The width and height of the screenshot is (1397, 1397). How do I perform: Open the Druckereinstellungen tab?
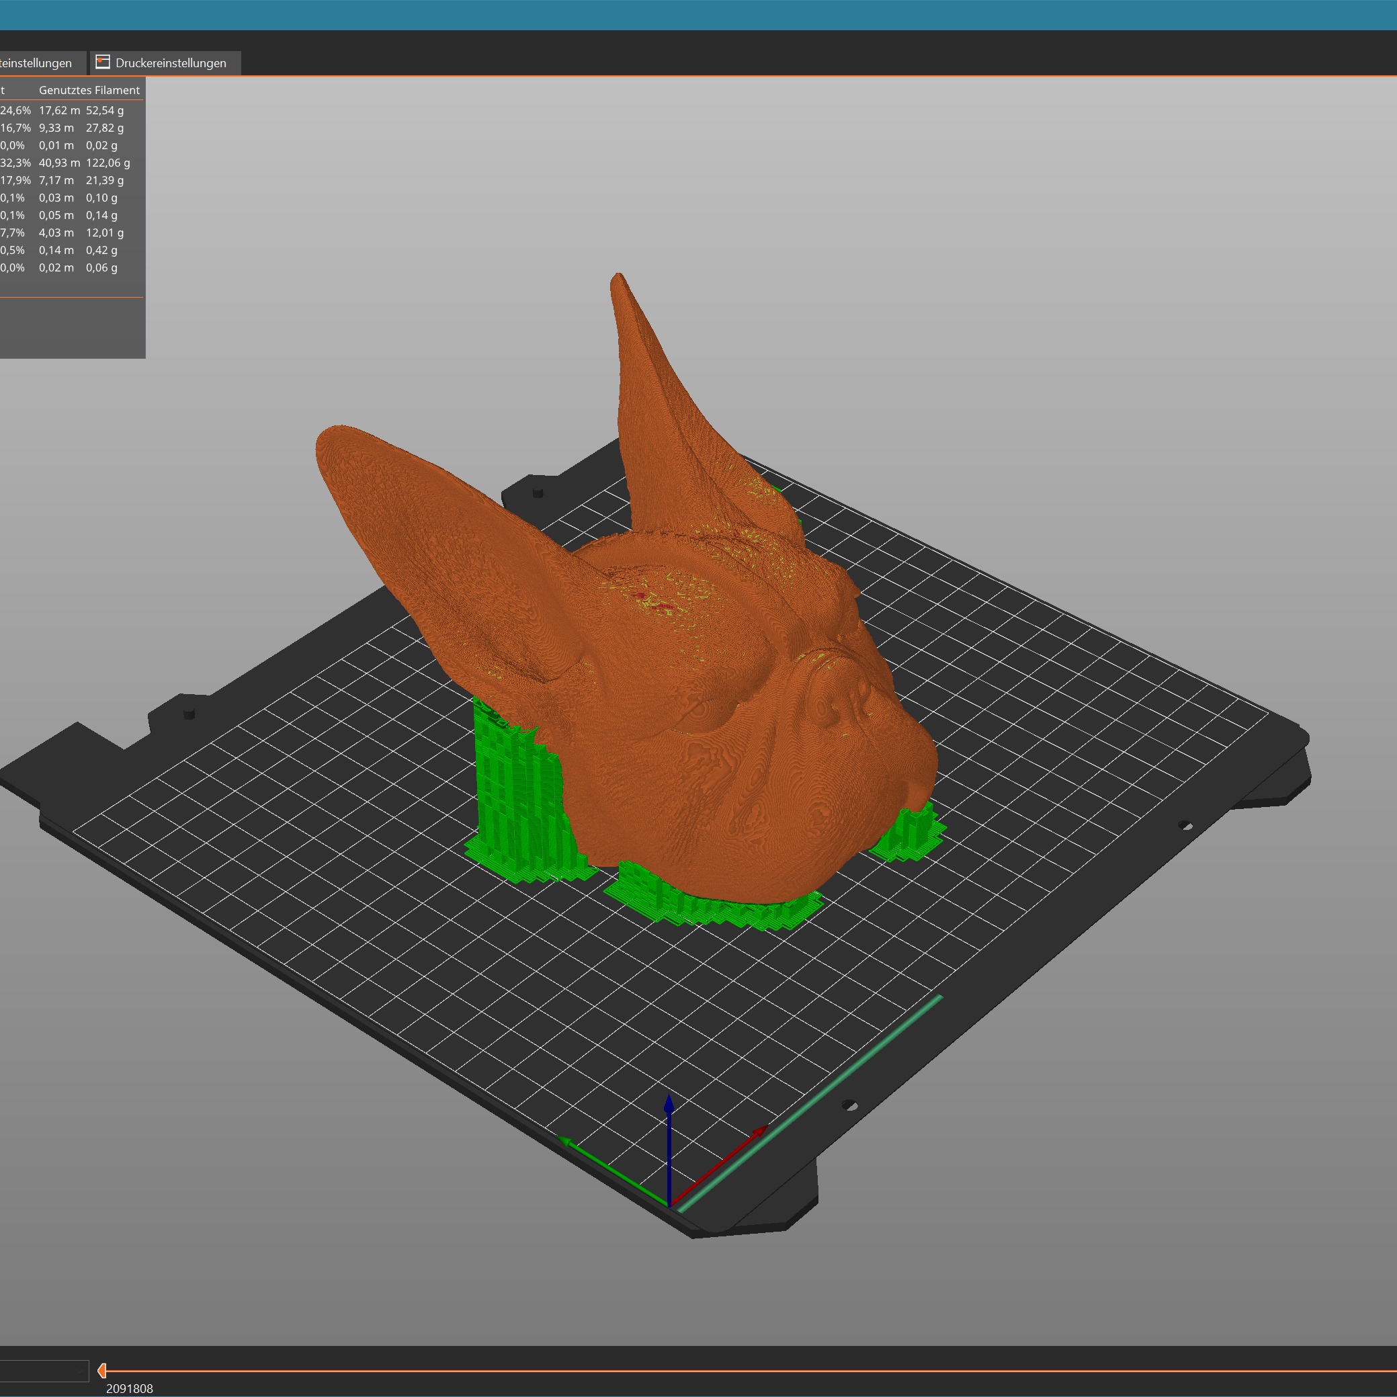coord(170,63)
